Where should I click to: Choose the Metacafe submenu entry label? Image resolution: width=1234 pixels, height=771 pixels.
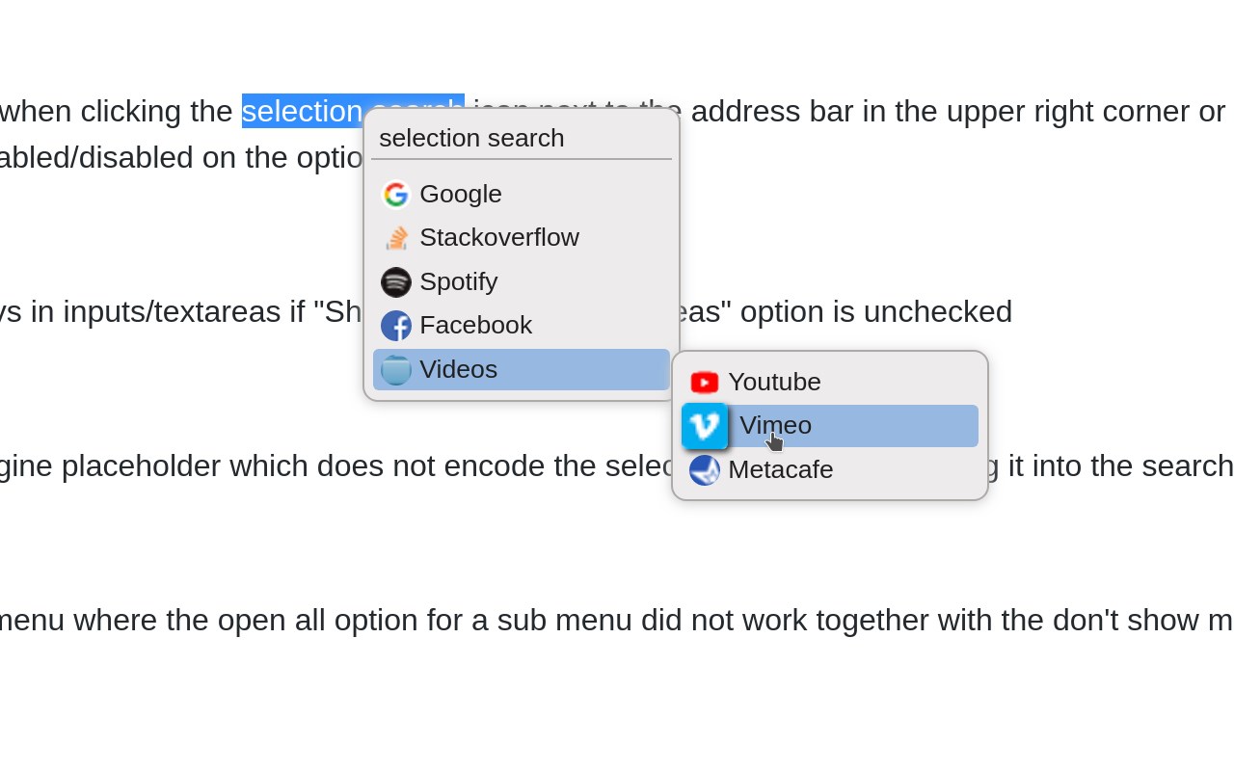click(x=780, y=469)
